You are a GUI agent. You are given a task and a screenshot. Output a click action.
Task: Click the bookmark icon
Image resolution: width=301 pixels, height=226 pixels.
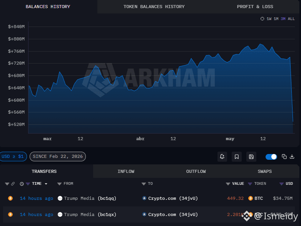pos(237,157)
